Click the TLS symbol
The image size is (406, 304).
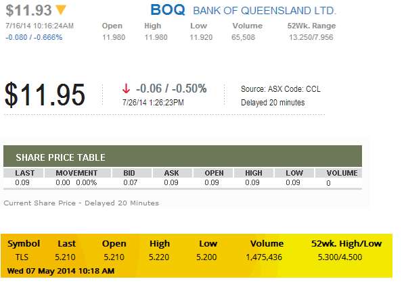coord(22,257)
